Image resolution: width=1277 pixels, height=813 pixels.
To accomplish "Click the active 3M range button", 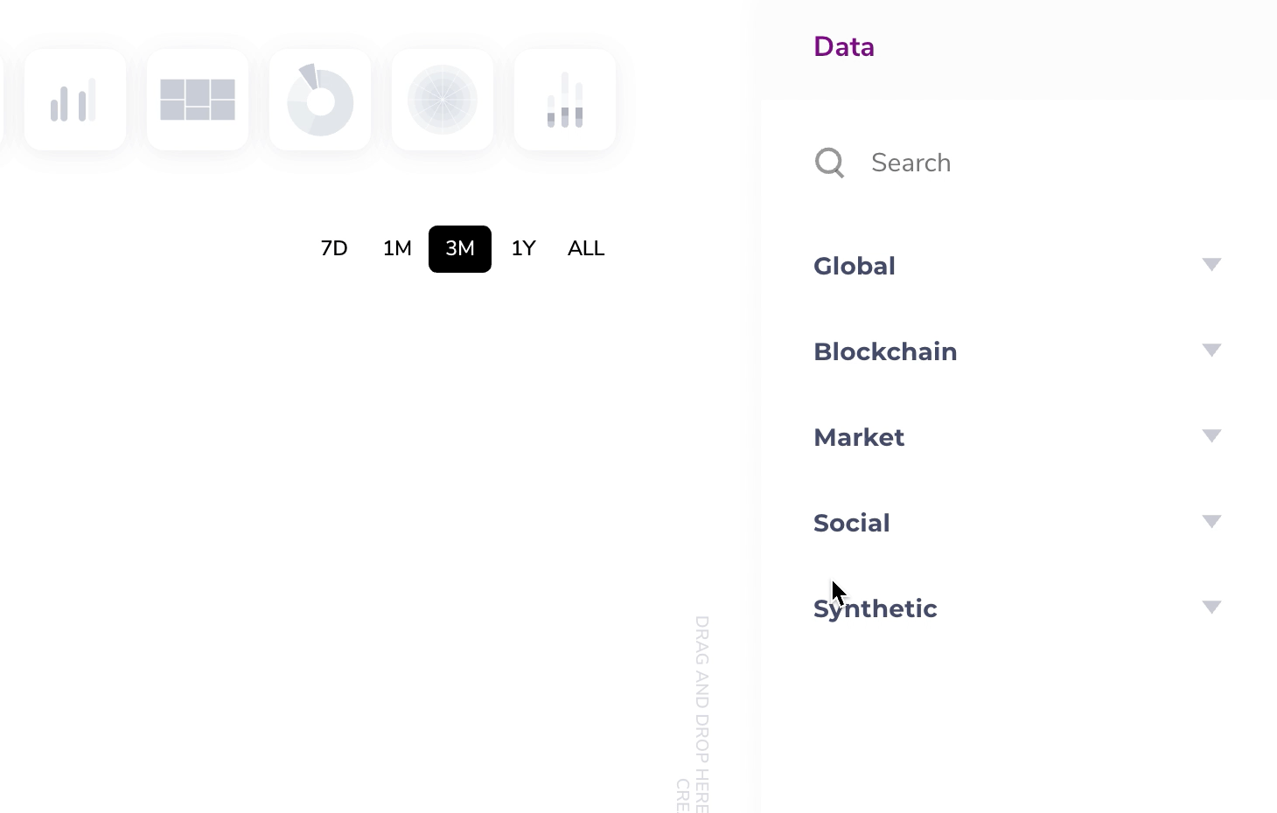I will [x=460, y=249].
